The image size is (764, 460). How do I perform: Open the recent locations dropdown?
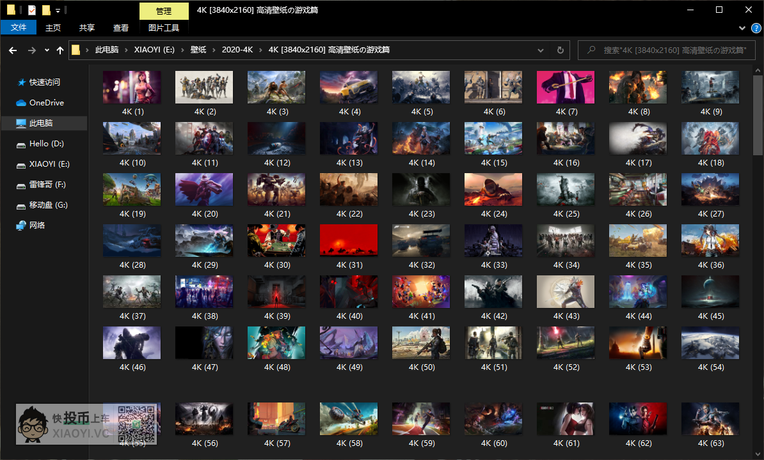pyautogui.click(x=47, y=50)
